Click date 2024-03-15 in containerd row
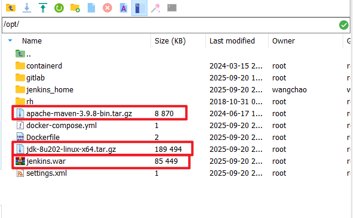 coord(236,66)
